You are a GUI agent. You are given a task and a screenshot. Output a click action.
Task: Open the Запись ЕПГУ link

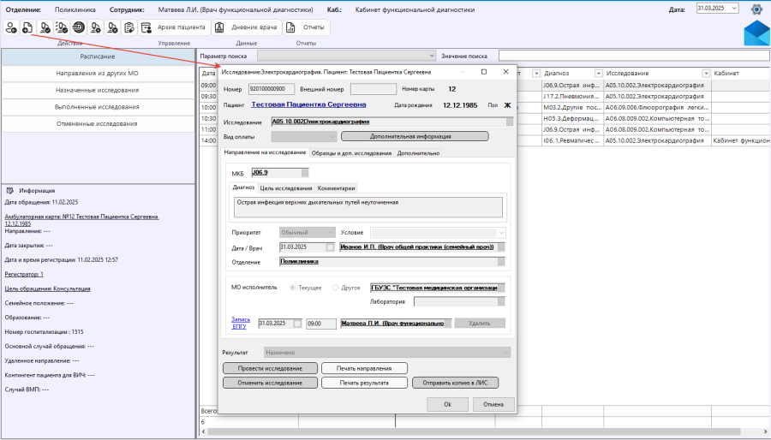241,323
